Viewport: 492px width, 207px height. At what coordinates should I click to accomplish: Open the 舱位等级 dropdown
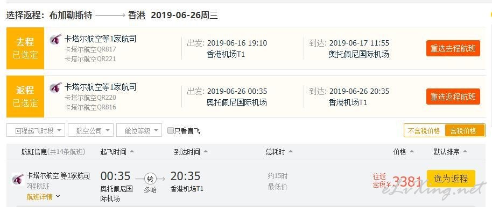(x=139, y=130)
